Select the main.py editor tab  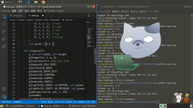[35, 15]
